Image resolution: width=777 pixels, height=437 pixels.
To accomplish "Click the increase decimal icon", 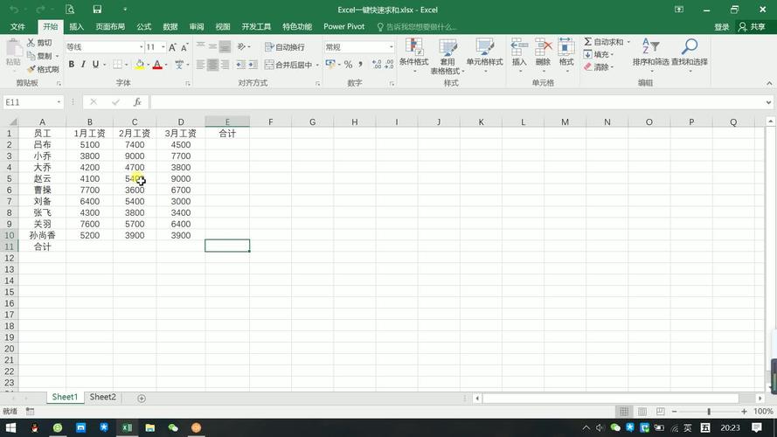I will 377,65.
